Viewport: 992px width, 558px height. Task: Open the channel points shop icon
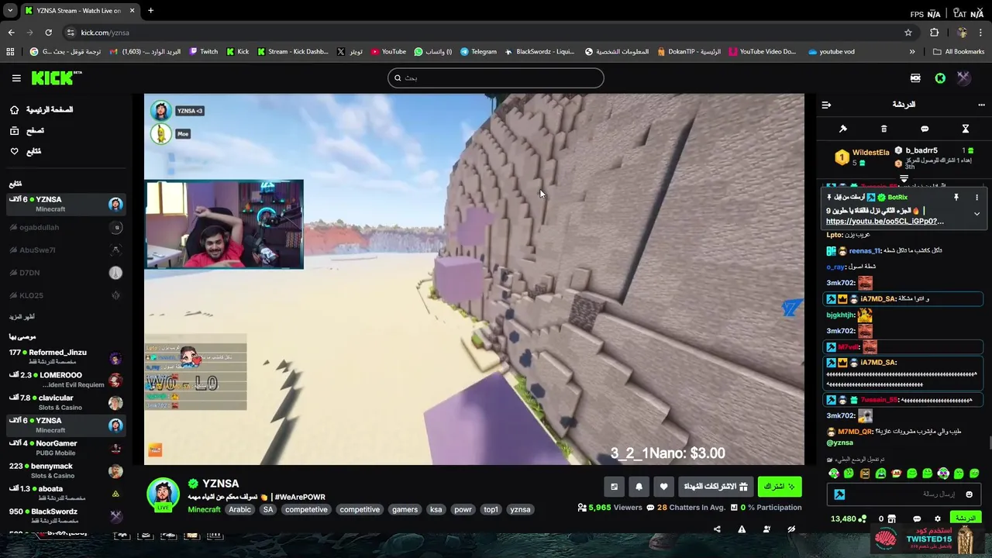[891, 519]
